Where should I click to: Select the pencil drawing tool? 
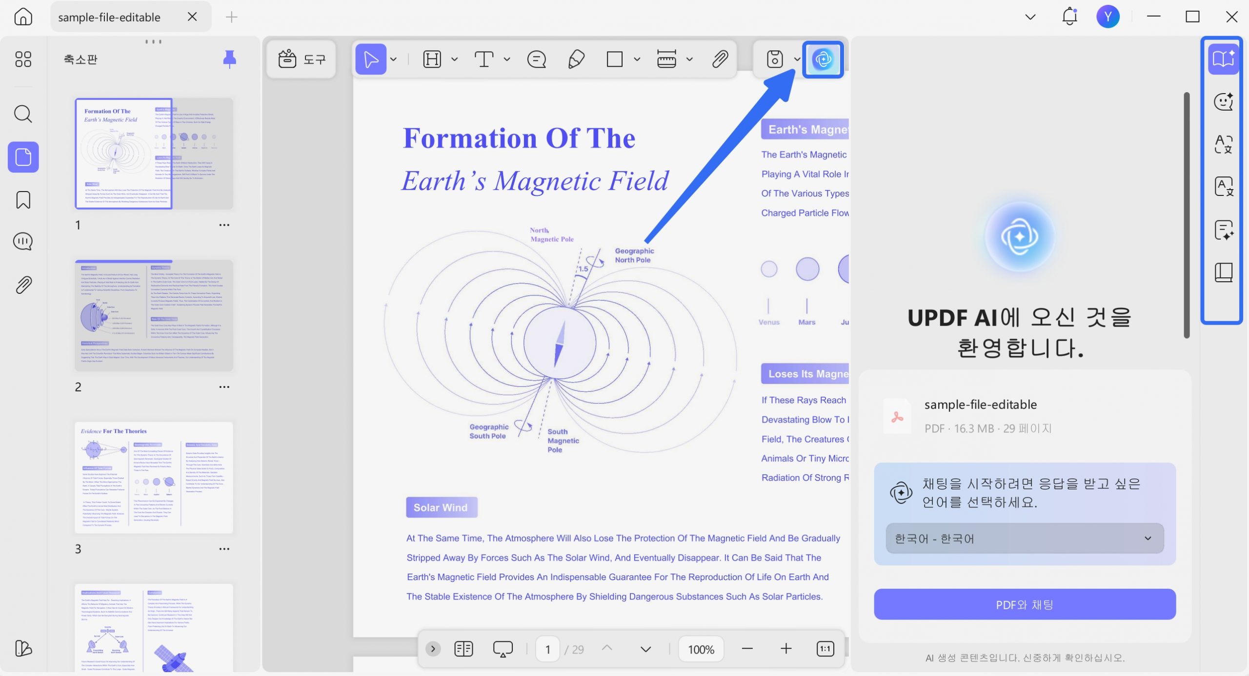(576, 59)
